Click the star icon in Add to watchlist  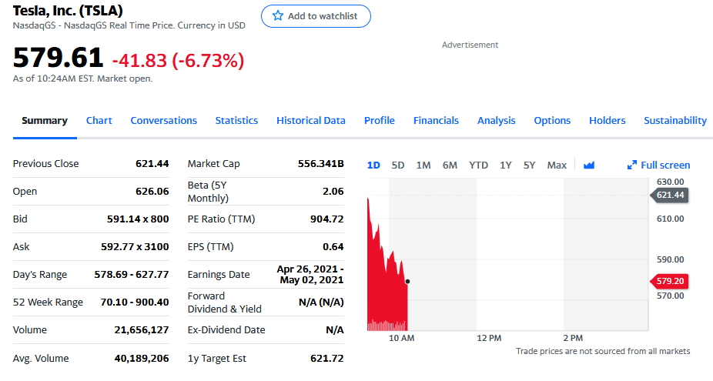278,16
